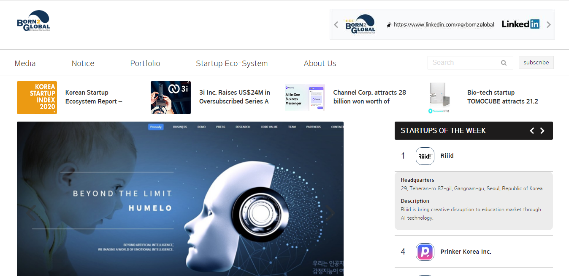
Task: Open the About Us menu
Action: coord(320,63)
